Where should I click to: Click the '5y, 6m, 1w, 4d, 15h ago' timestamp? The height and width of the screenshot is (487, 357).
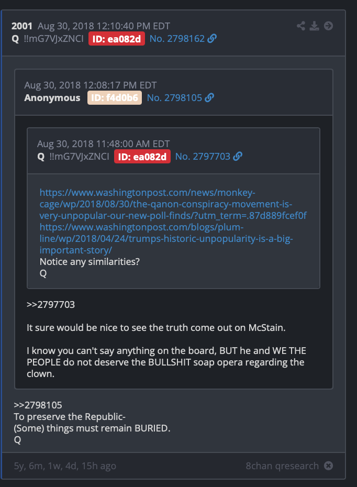click(65, 466)
